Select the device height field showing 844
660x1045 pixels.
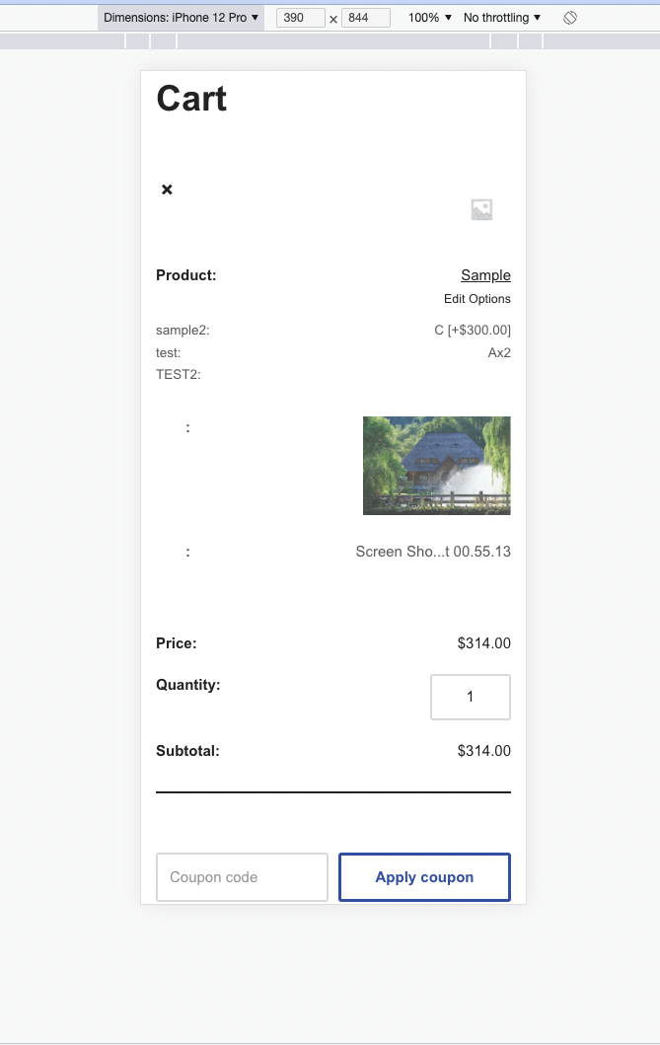(x=366, y=17)
